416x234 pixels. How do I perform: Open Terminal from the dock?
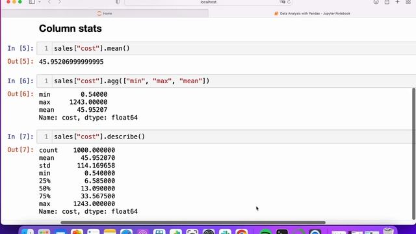pyautogui.click(x=282, y=231)
